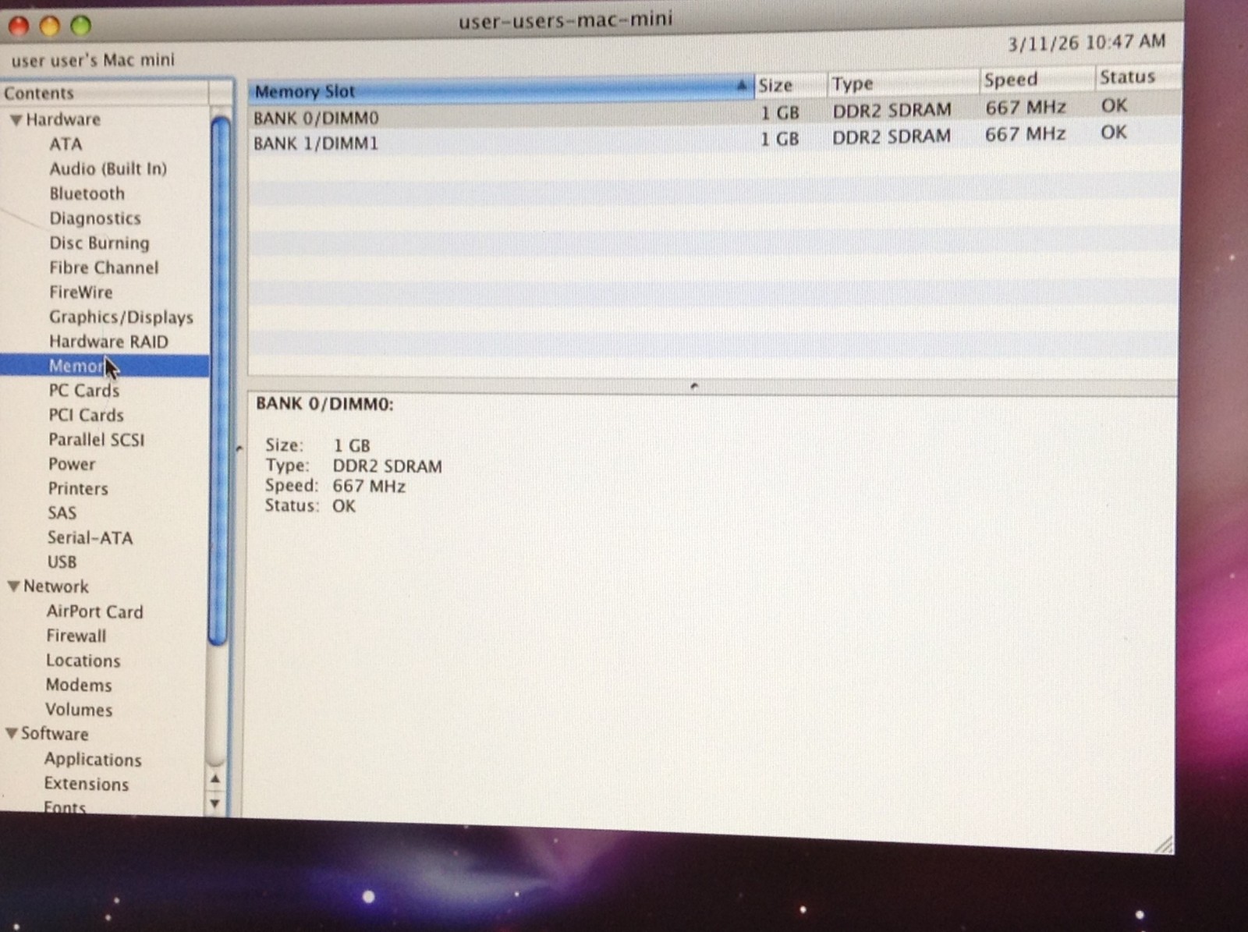Select the highlighted Memory entry
Viewport: 1248px width, 932px height.
tap(105, 366)
